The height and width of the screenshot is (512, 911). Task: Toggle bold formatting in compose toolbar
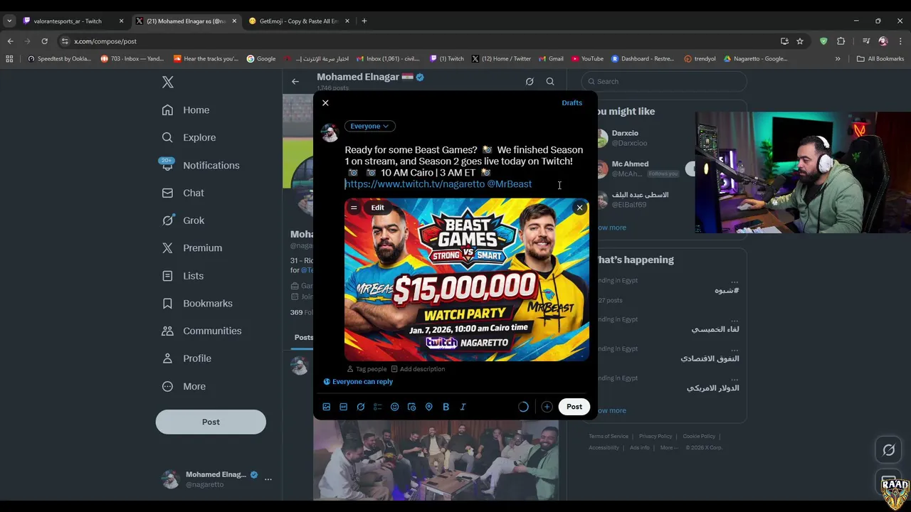pos(446,407)
